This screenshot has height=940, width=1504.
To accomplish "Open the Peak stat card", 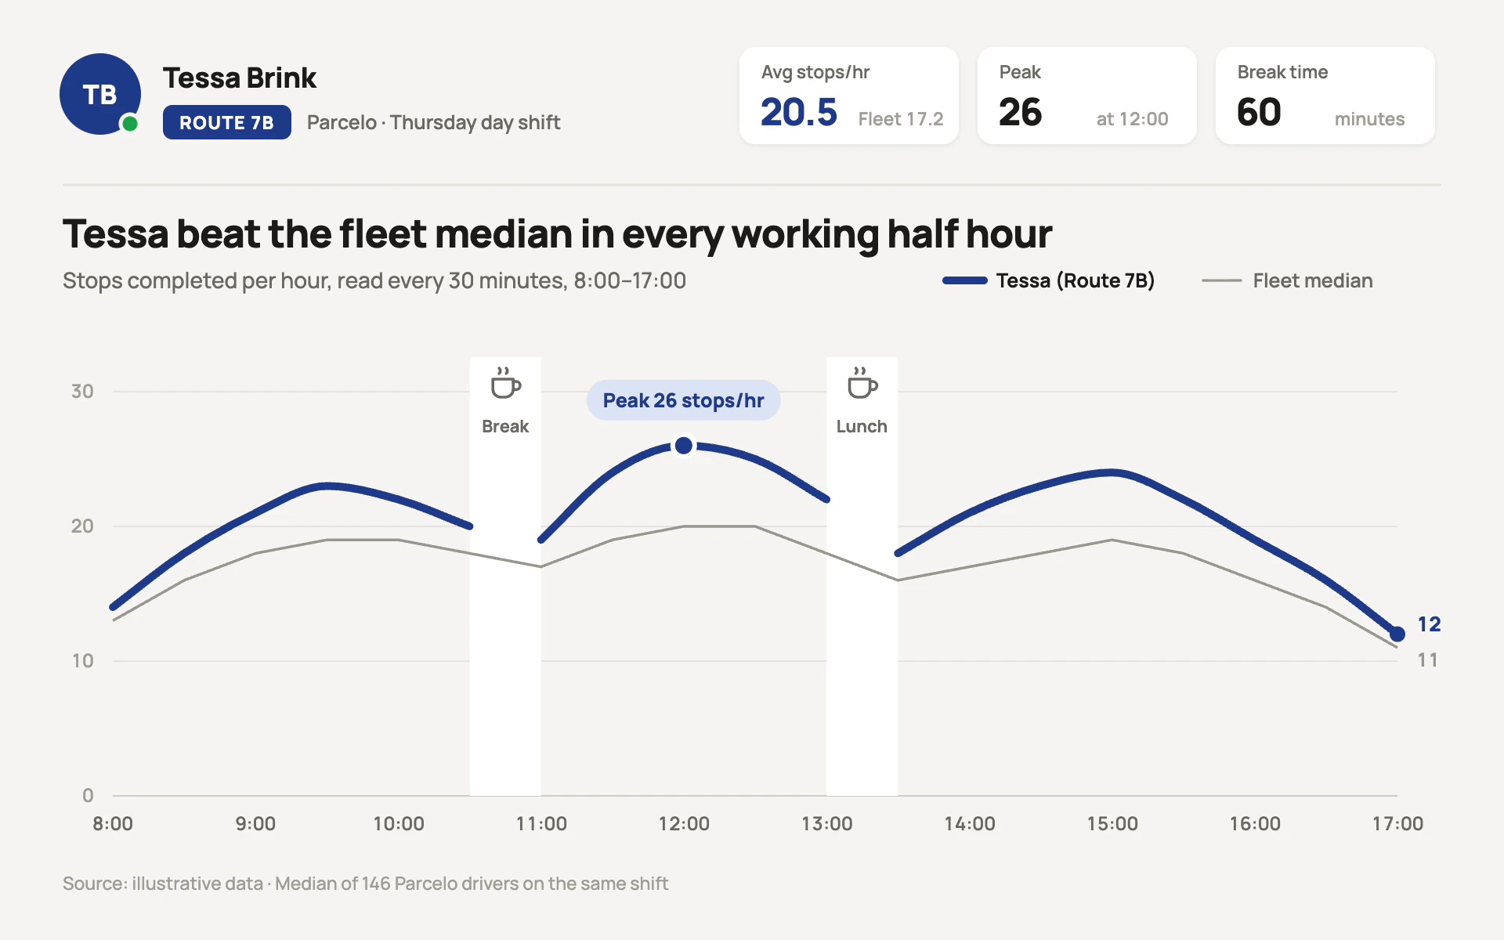I will click(x=1087, y=96).
